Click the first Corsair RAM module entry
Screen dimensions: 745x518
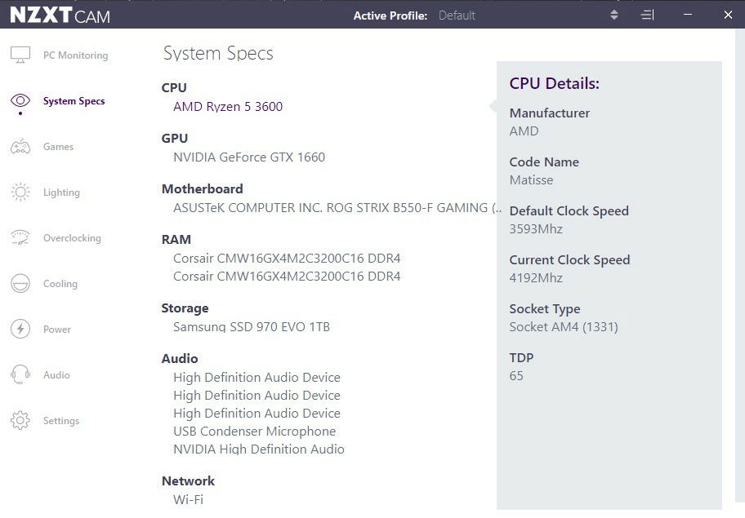[286, 258]
